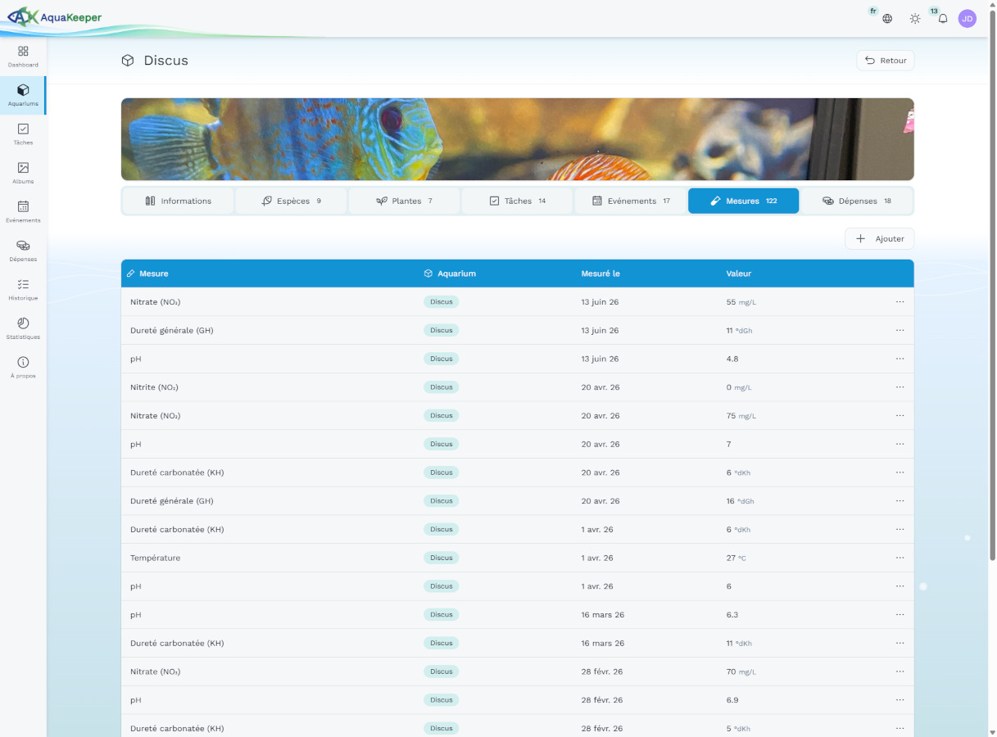This screenshot has width=997, height=737.
Task: Open options for pH 13 juin 26 row
Action: click(900, 359)
